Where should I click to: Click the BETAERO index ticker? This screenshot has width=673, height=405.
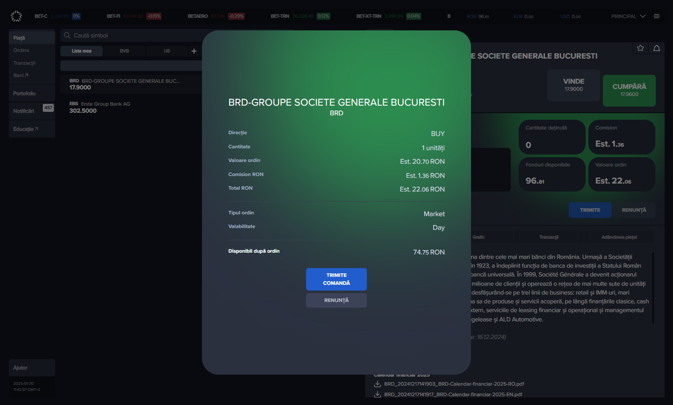tap(216, 16)
